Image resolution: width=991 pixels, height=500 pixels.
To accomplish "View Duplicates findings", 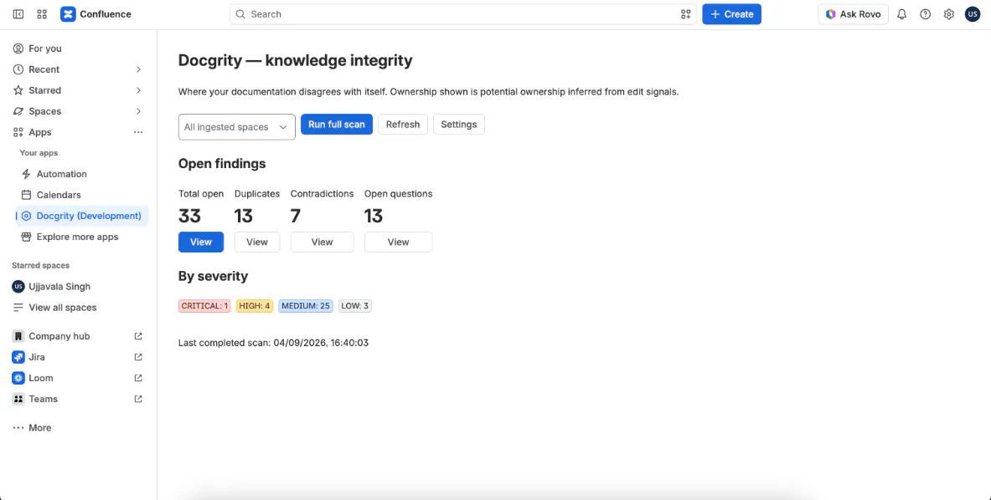I will pos(257,242).
